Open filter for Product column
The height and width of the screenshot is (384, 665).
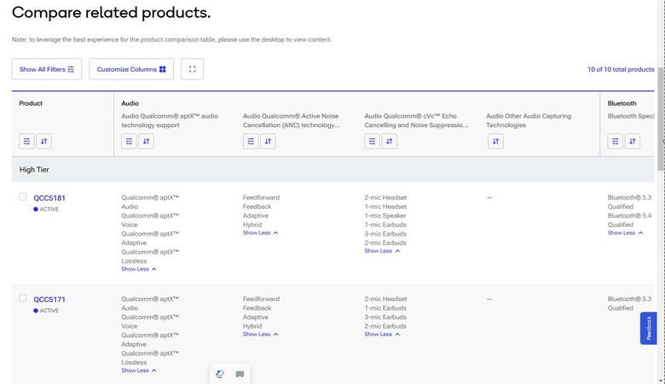[26, 142]
